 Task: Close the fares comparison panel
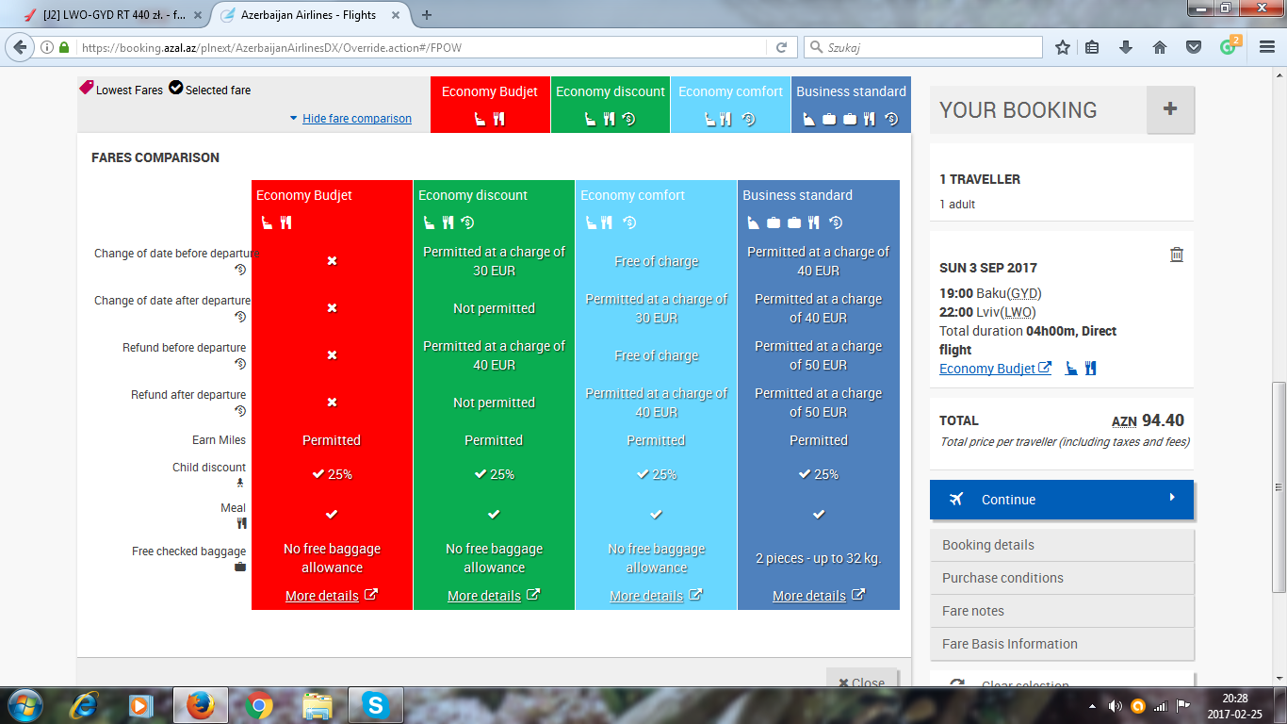click(x=862, y=683)
